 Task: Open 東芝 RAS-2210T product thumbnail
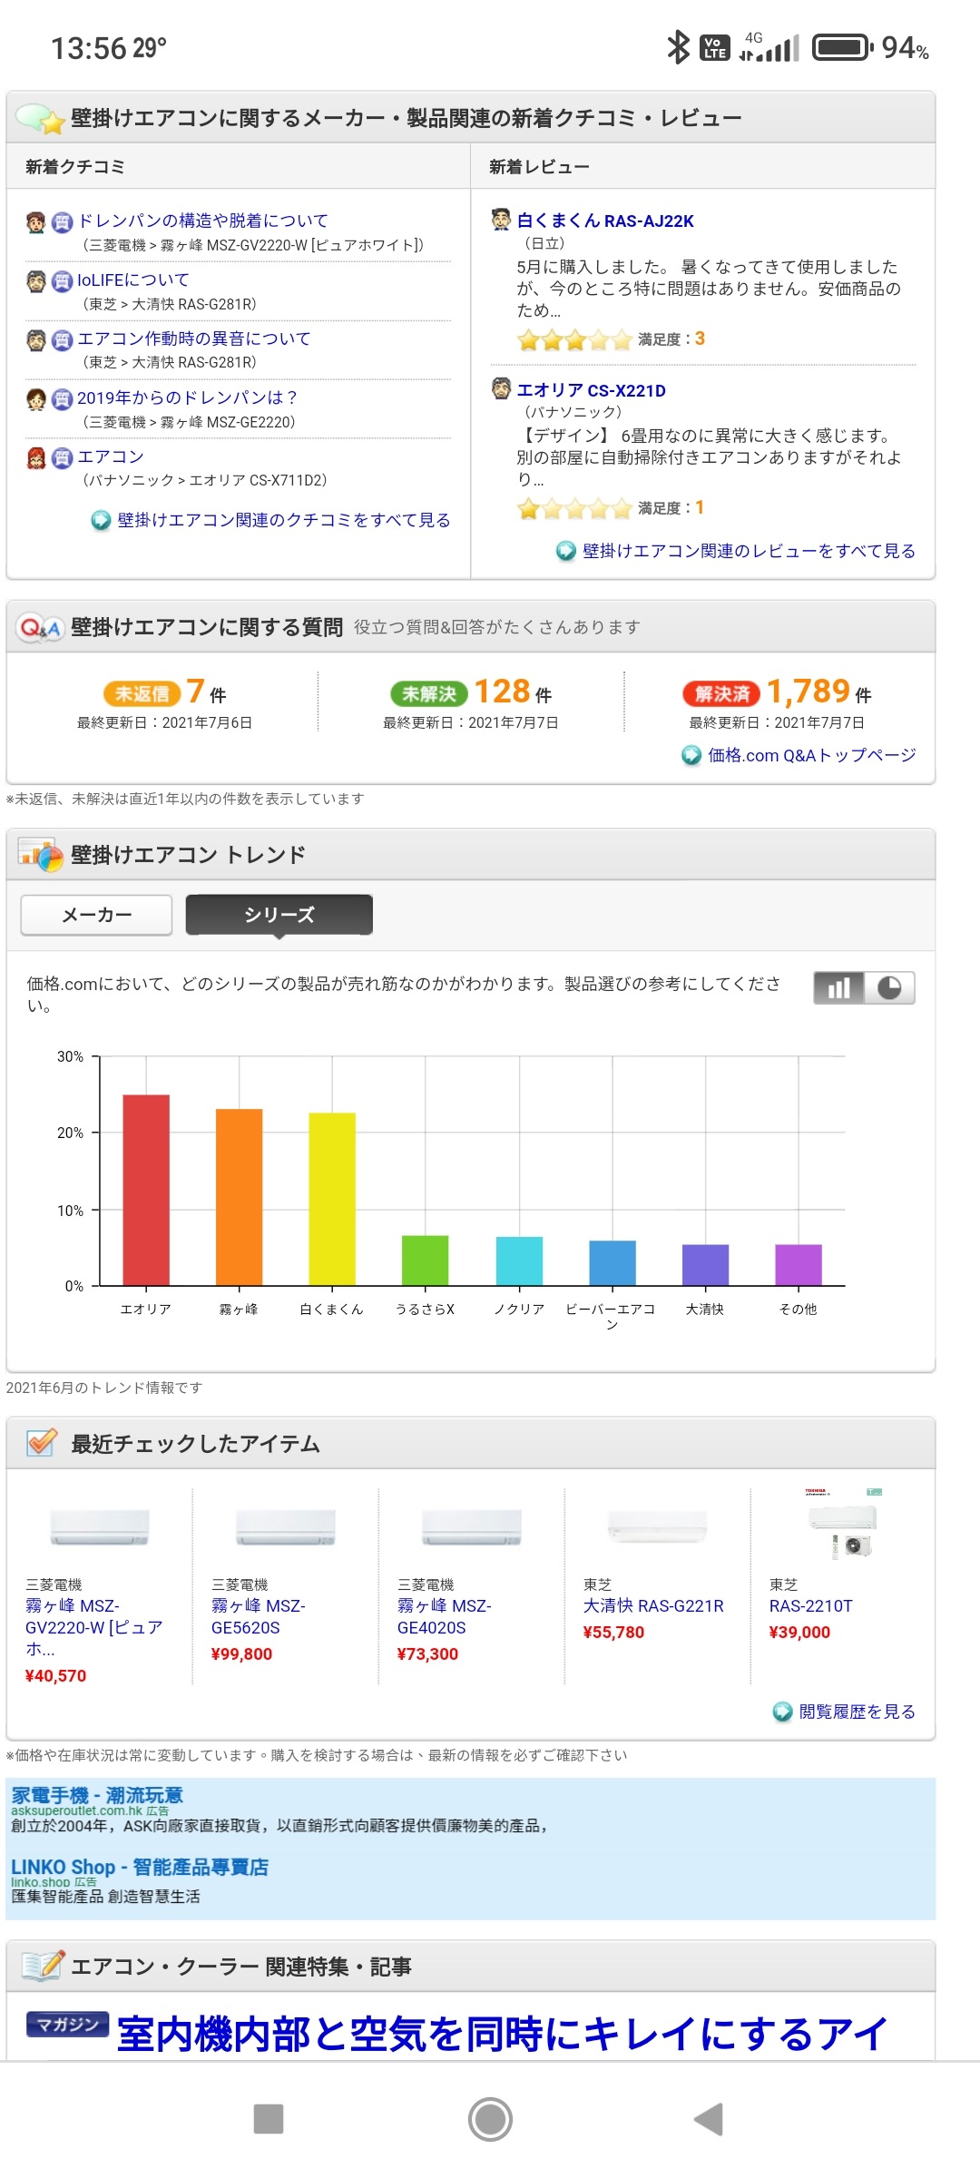pos(843,1525)
